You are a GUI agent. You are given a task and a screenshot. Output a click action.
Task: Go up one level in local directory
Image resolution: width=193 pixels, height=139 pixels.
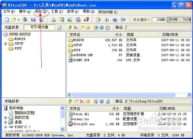point(70,102)
